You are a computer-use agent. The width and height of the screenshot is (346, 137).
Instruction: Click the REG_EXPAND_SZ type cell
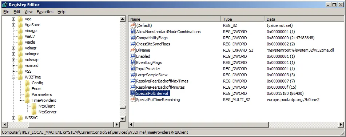pyautogui.click(x=238, y=50)
